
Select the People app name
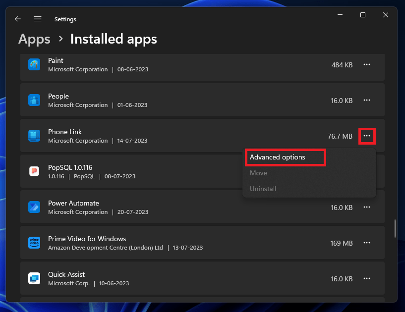(58, 96)
